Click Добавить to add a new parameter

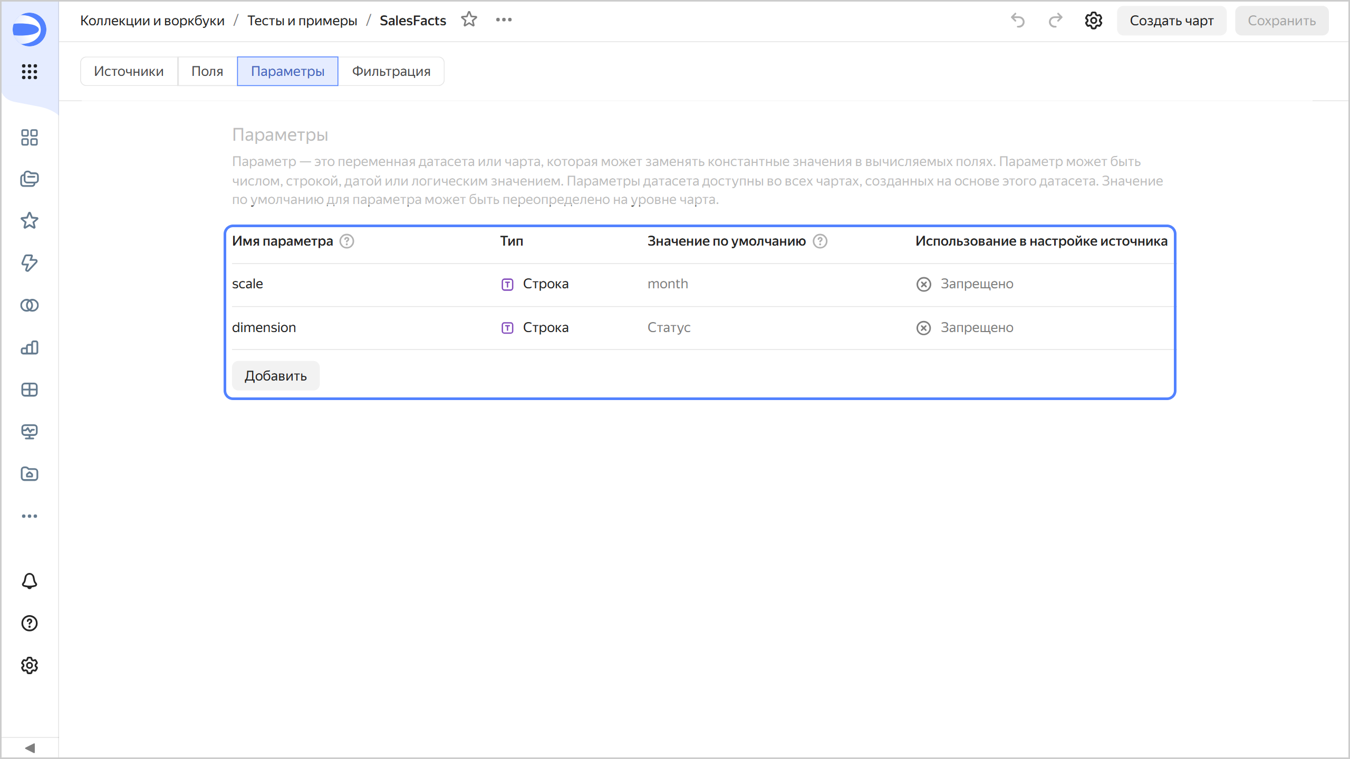[275, 375]
